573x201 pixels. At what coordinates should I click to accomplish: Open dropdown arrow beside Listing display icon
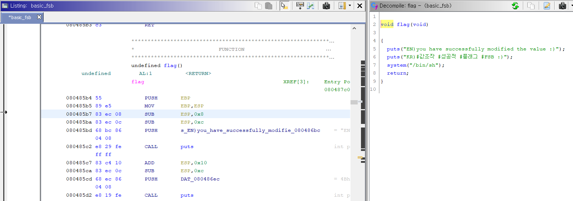350,6
